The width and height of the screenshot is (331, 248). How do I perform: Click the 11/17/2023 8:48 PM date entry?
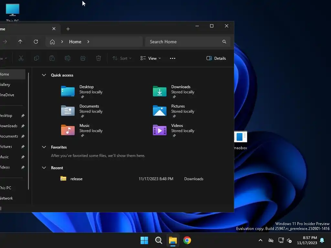[x=156, y=179]
